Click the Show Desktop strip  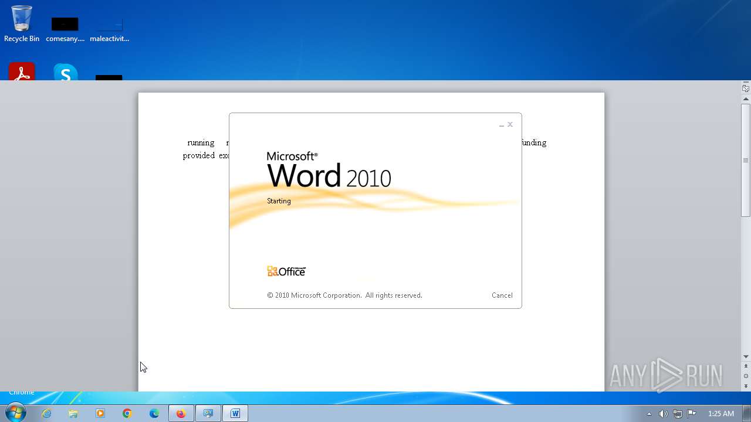pos(746,413)
